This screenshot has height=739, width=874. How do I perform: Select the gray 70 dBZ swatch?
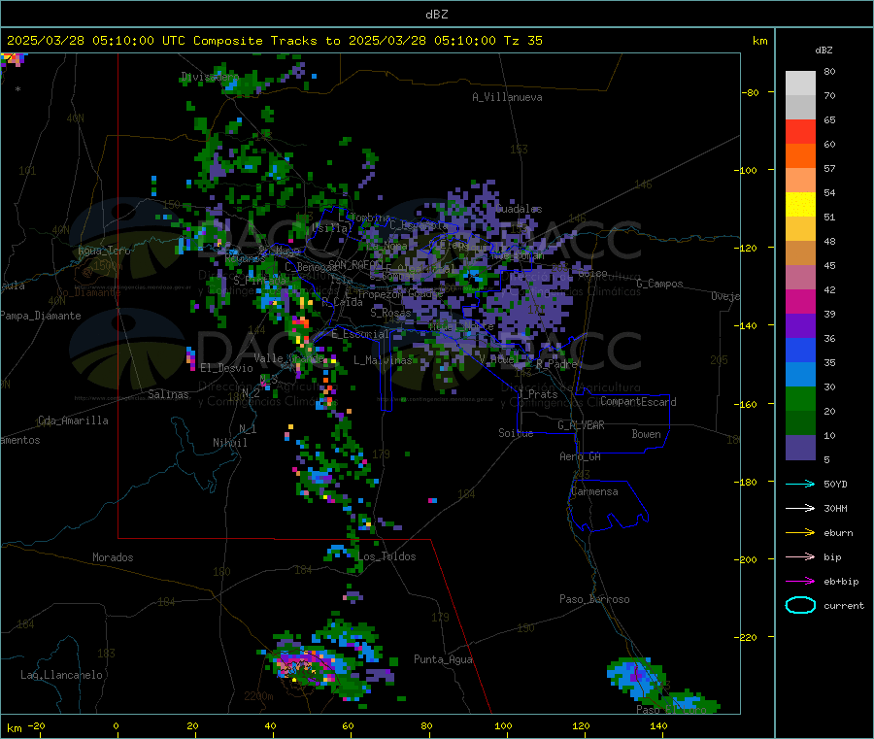(x=800, y=108)
